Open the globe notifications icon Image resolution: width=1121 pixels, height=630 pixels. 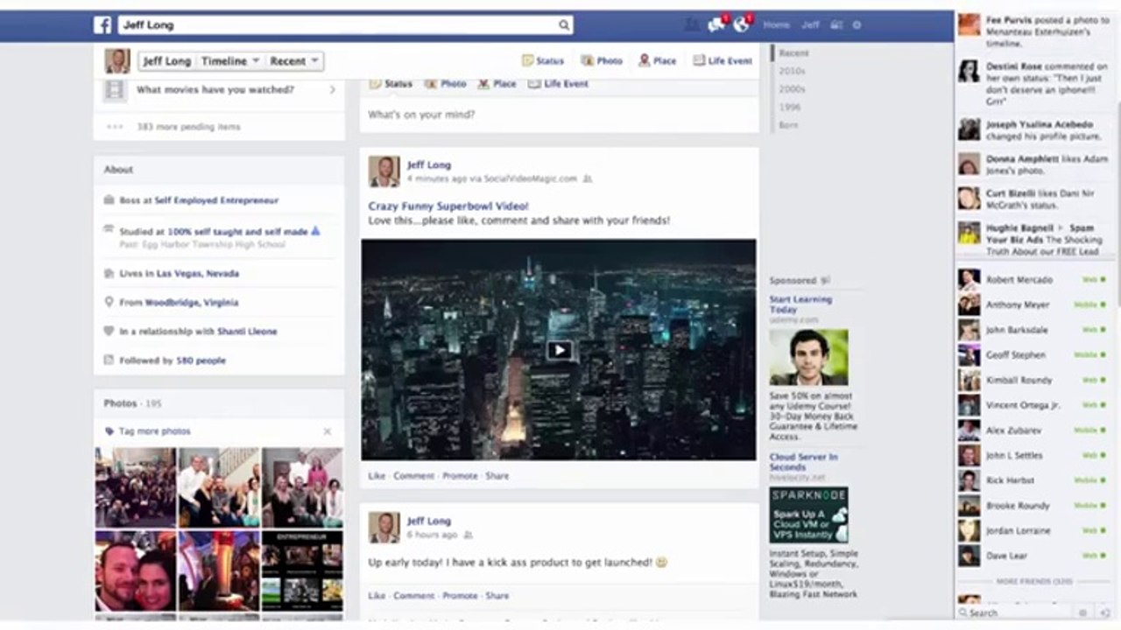742,24
